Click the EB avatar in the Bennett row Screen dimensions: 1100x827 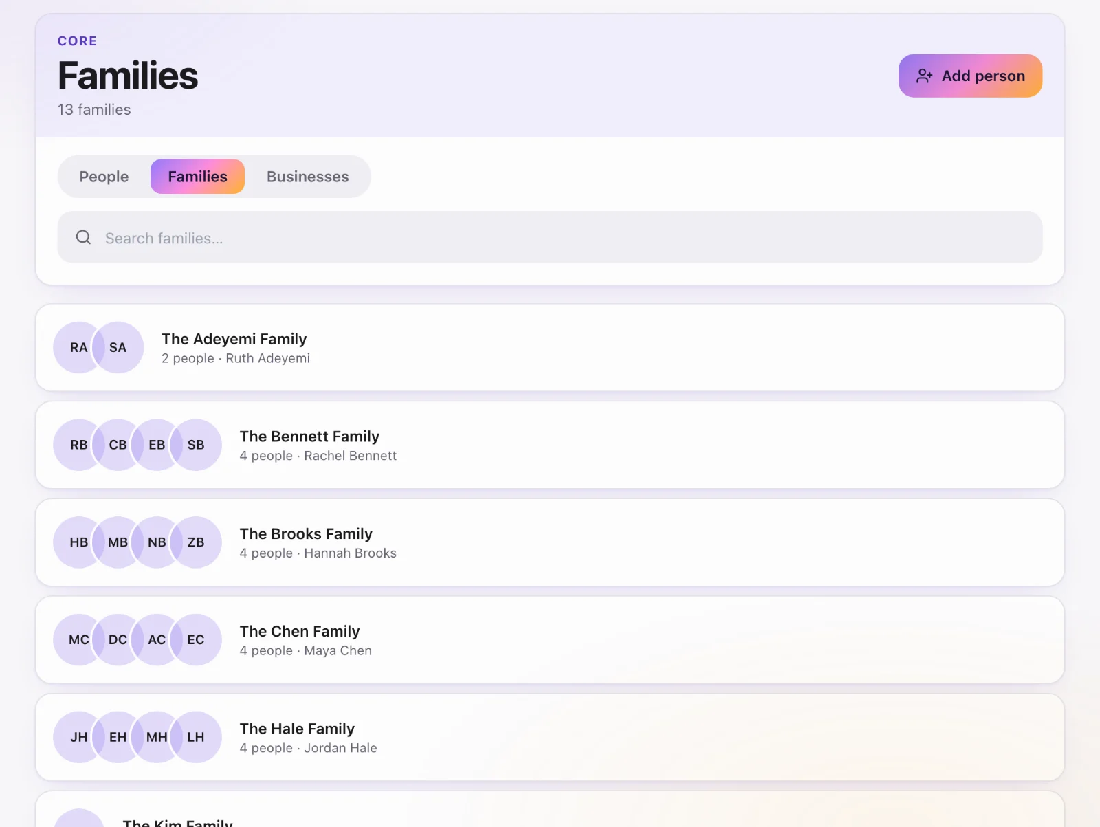click(157, 445)
